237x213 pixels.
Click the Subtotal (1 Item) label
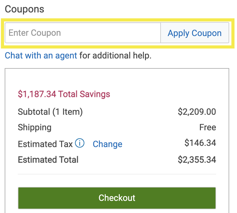pyautogui.click(x=50, y=112)
